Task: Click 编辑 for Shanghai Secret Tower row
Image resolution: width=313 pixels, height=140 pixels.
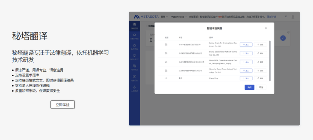Action: (x=260, y=71)
